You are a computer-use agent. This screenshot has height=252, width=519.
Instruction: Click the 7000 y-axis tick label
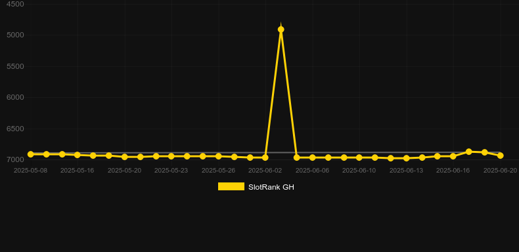coord(16,159)
